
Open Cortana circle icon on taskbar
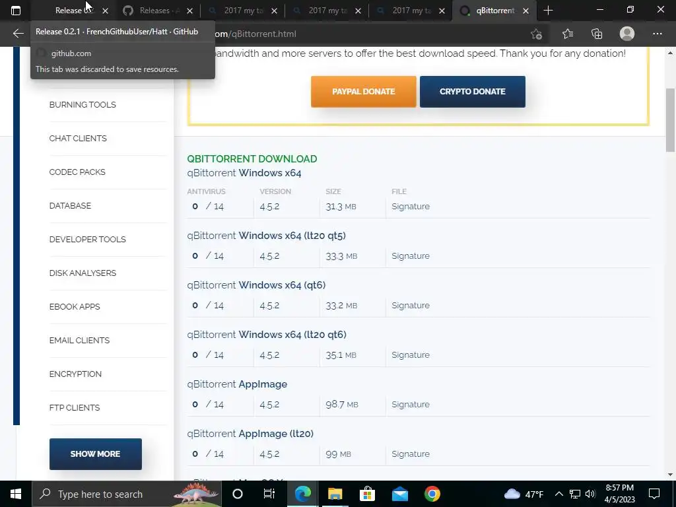tap(238, 494)
